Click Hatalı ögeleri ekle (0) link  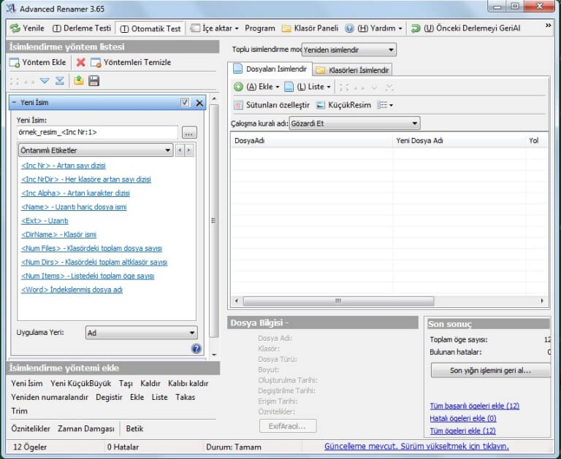pyautogui.click(x=462, y=419)
